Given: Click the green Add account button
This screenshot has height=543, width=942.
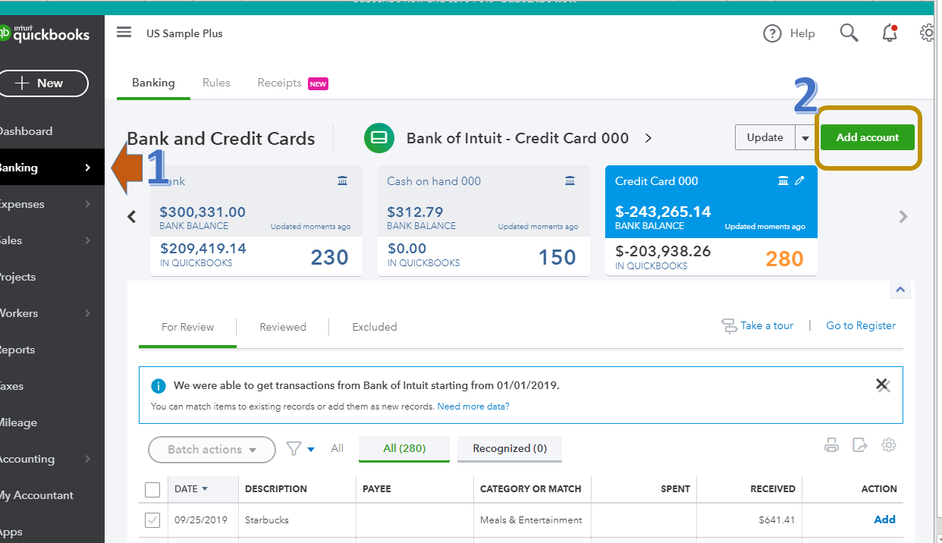Looking at the screenshot, I should coord(867,137).
